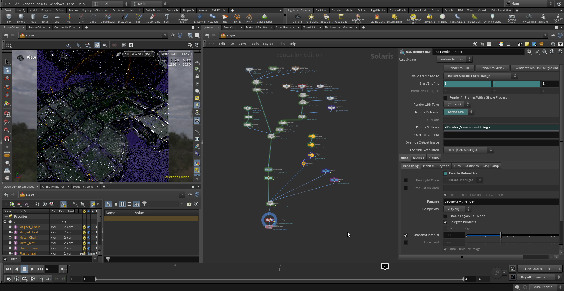Open the Render Delegate dropdown

pyautogui.click(x=459, y=112)
